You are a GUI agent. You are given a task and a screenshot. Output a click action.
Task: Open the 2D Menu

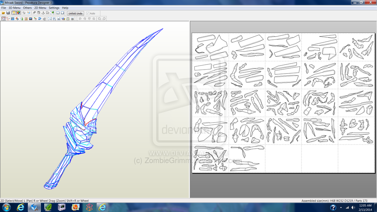40,8
